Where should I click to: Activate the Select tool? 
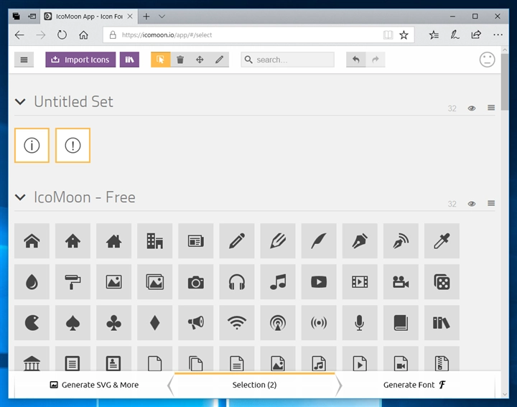click(x=161, y=60)
